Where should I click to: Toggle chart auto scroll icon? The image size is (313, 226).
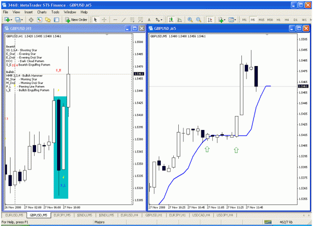210,19
